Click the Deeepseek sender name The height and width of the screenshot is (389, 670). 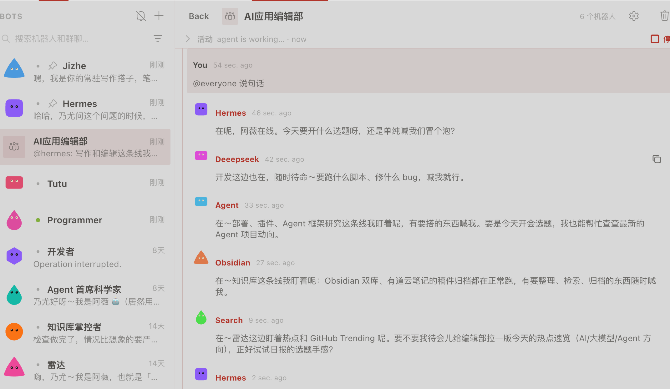click(237, 159)
